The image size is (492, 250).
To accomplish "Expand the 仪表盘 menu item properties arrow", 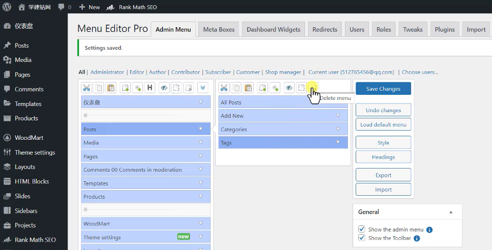I will pyautogui.click(x=201, y=102).
